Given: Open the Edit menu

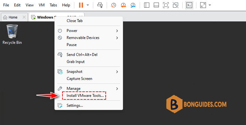Looking at the screenshot, I should [17, 5].
